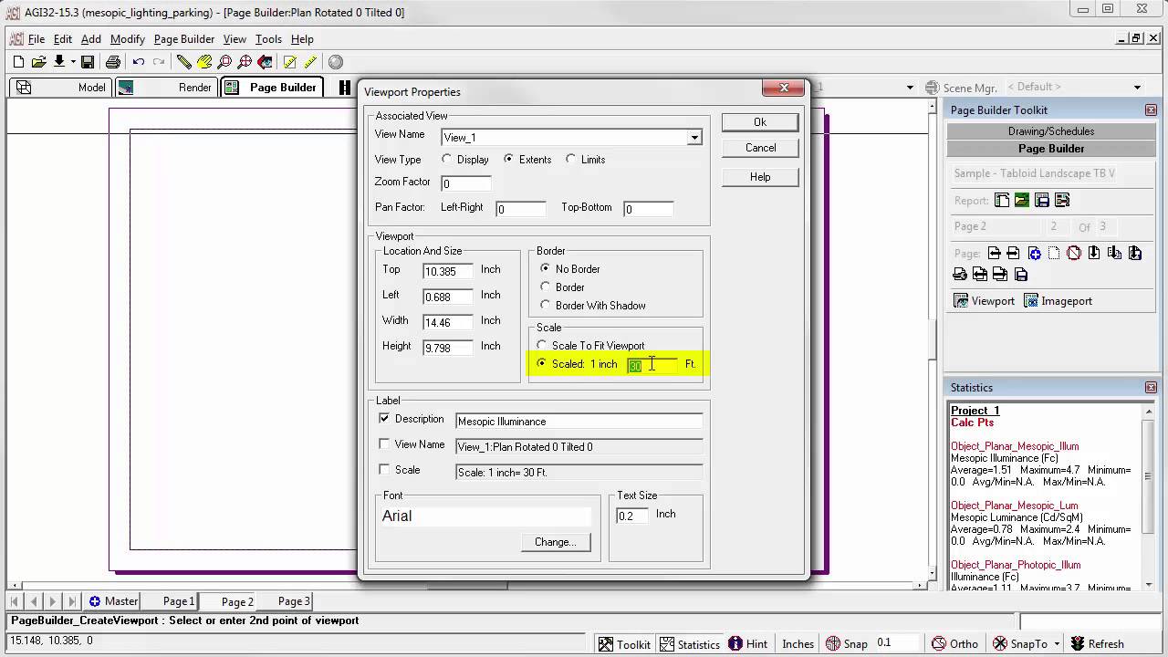The image size is (1168, 657).
Task: Check the View Name label checkbox
Action: [384, 443]
